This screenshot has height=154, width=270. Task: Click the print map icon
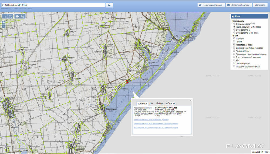point(17,16)
